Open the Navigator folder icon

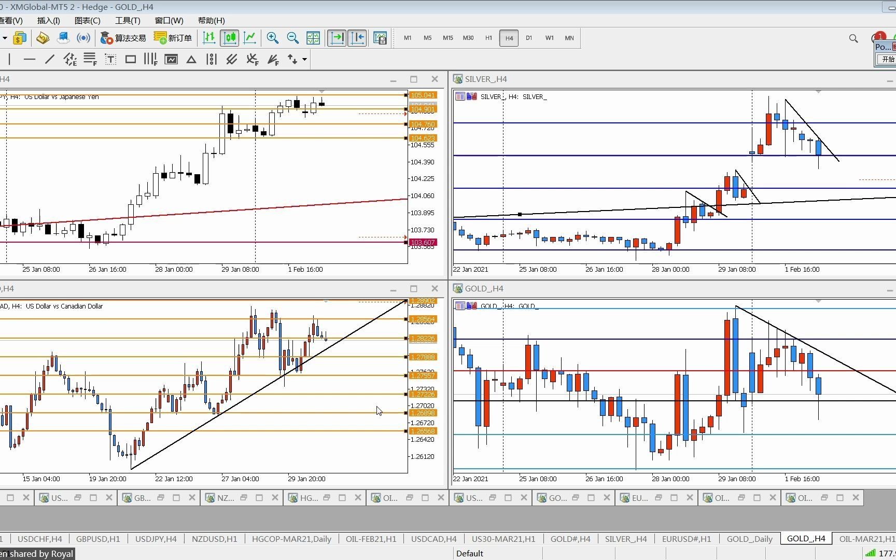[x=43, y=38]
